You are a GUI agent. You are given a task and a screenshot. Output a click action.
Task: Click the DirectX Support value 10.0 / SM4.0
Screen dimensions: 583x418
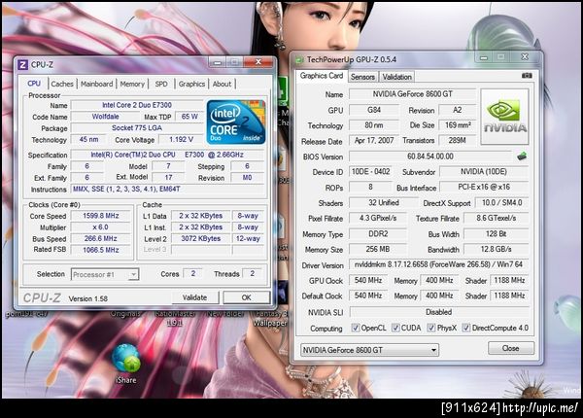502,202
